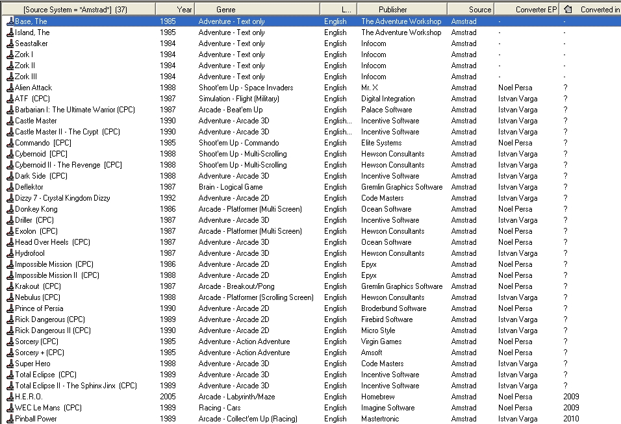621x424 pixels.
Task: Click Mr. X publisher cell
Action: [370, 88]
